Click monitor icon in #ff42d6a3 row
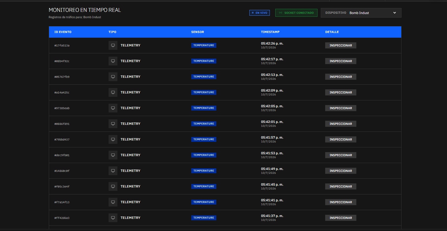 [x=113, y=218]
